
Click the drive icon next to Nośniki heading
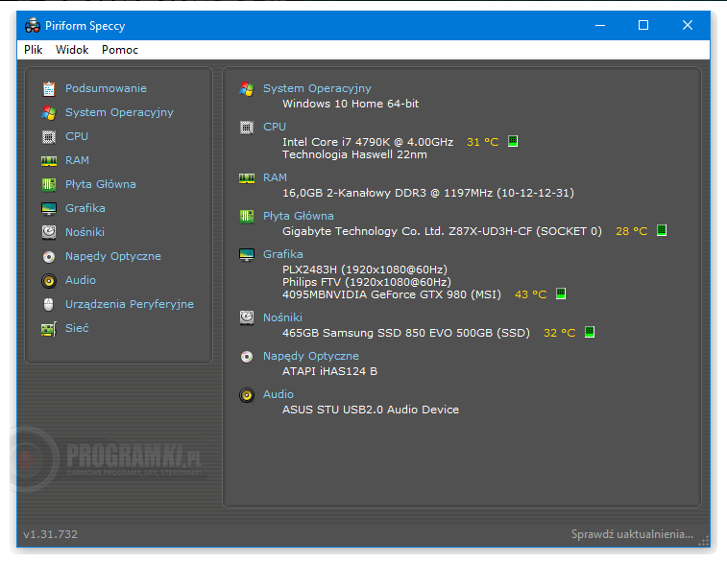(x=247, y=317)
